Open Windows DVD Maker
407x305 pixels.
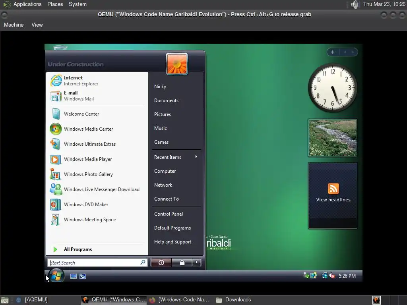pos(97,205)
